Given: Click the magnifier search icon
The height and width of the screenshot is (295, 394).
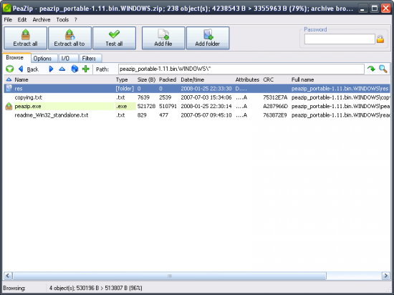Looking at the screenshot, I should [x=383, y=69].
